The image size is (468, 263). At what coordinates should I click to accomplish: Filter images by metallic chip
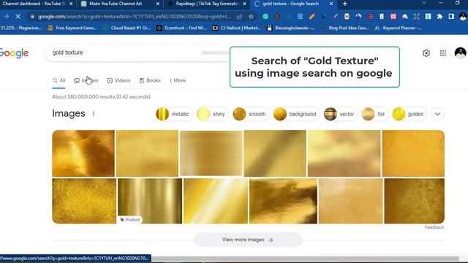pyautogui.click(x=174, y=114)
